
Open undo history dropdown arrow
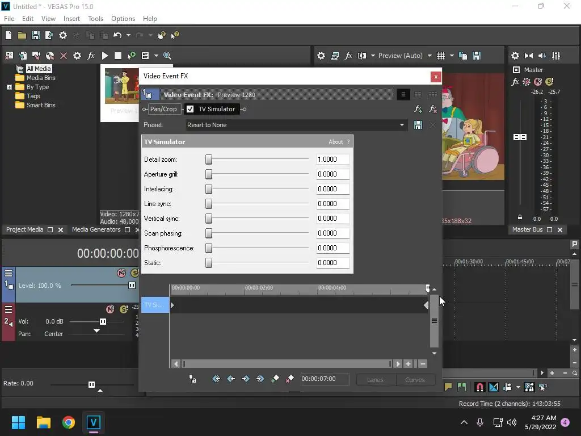(x=128, y=35)
